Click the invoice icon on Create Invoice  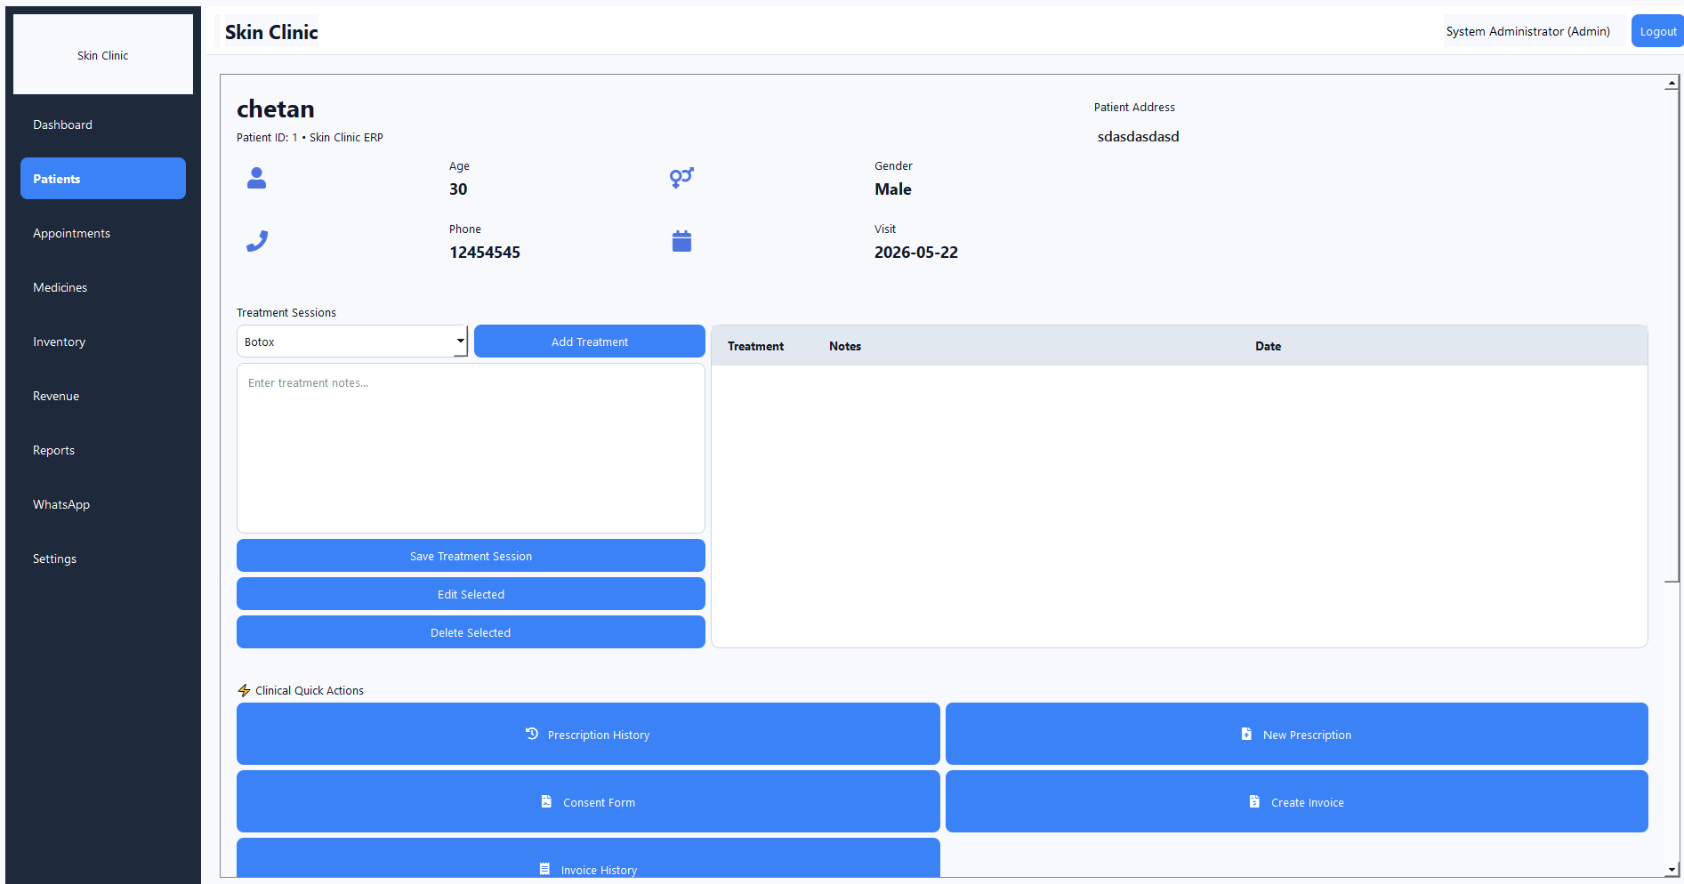tap(1254, 801)
